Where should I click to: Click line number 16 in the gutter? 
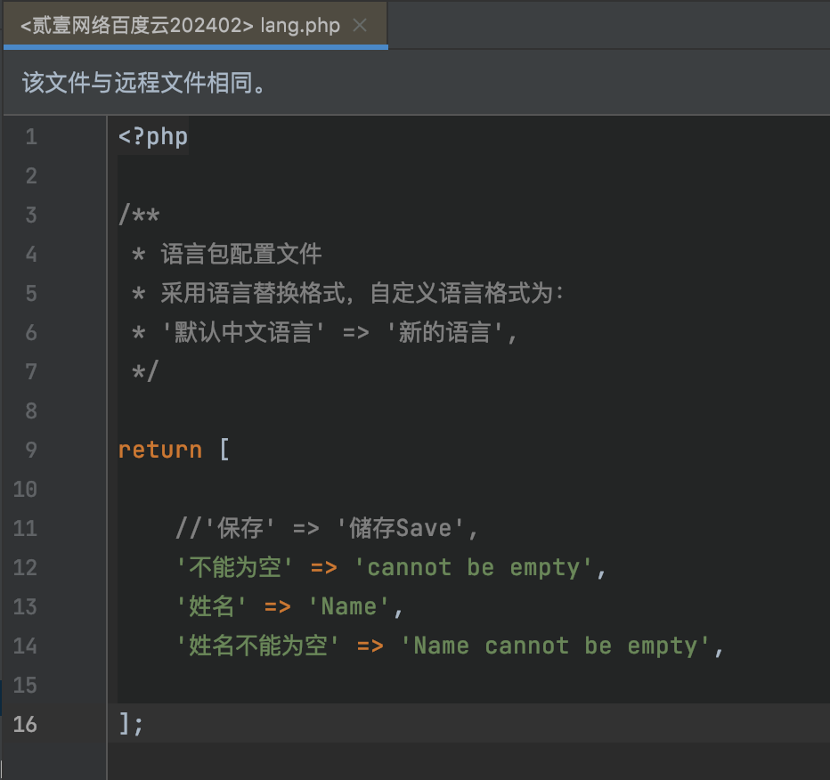coord(25,724)
